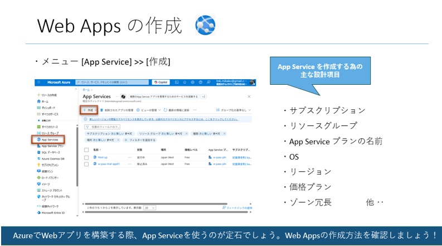Screen dimensions: 442x246
Task: Remove the 場所 filter pill
Action: coord(118,140)
